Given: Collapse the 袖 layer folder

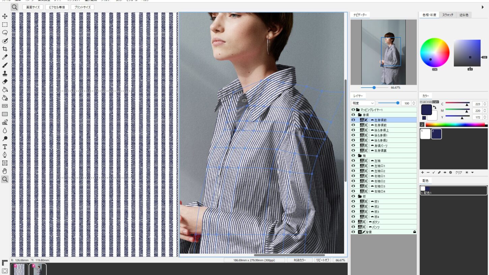Looking at the screenshot, I should (x=359, y=156).
